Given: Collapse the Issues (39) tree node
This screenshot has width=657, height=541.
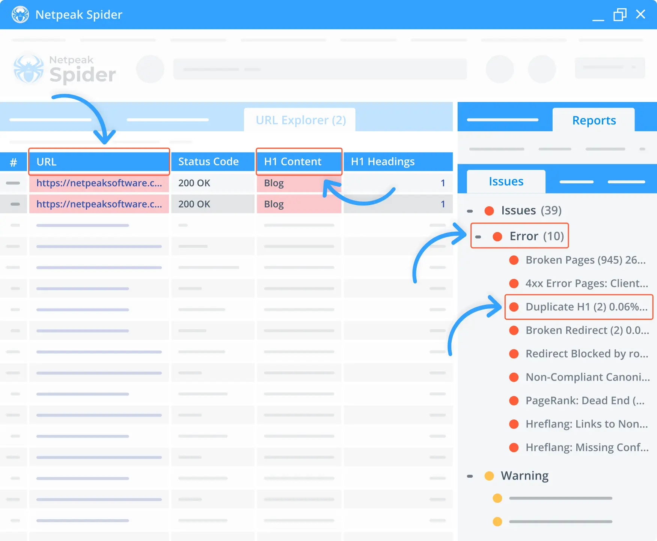Looking at the screenshot, I should [x=470, y=211].
